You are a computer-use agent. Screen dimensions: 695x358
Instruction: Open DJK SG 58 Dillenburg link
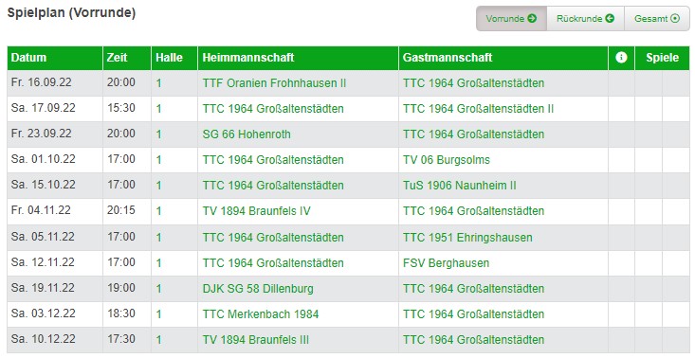coord(258,289)
